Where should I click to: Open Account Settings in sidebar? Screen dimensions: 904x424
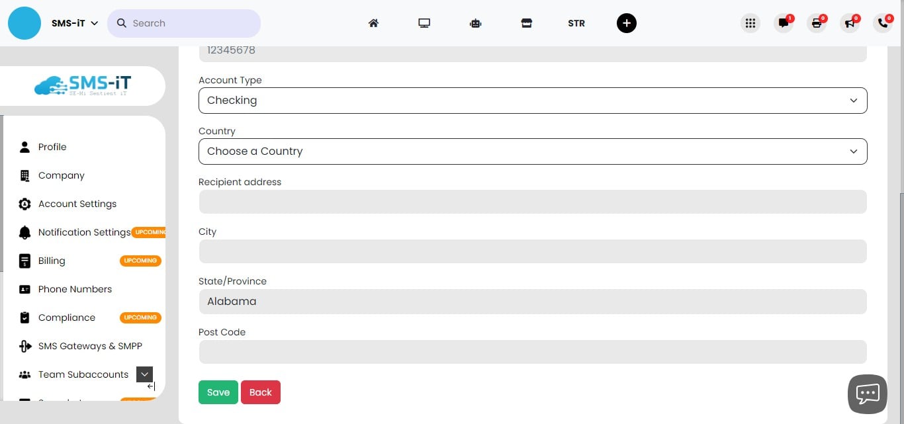click(77, 204)
